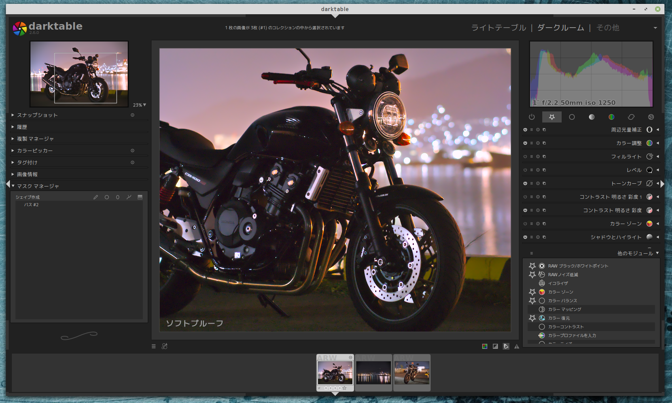Image resolution: width=672 pixels, height=403 pixels.
Task: Enable the カラー ゾーン module power switch
Action: point(525,224)
